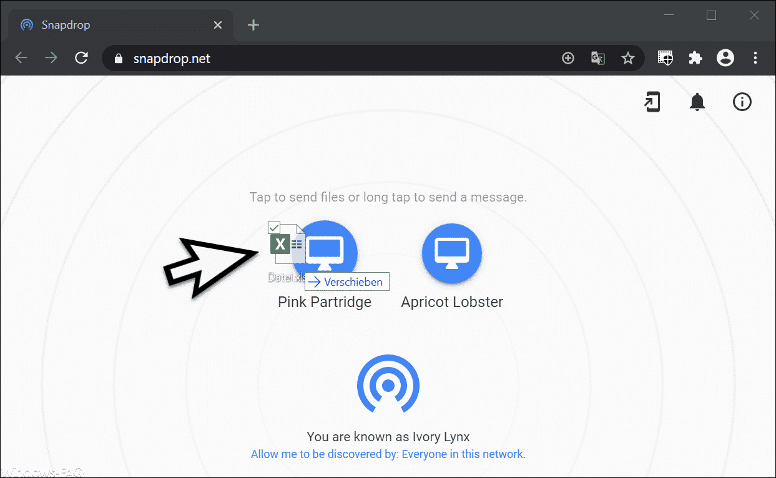
Task: Click the 'Pink Partridge' device name
Action: tap(325, 302)
